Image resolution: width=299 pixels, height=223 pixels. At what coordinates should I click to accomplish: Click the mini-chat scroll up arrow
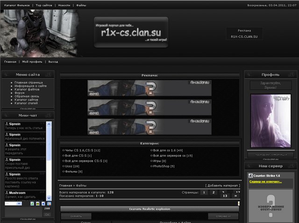point(49,124)
